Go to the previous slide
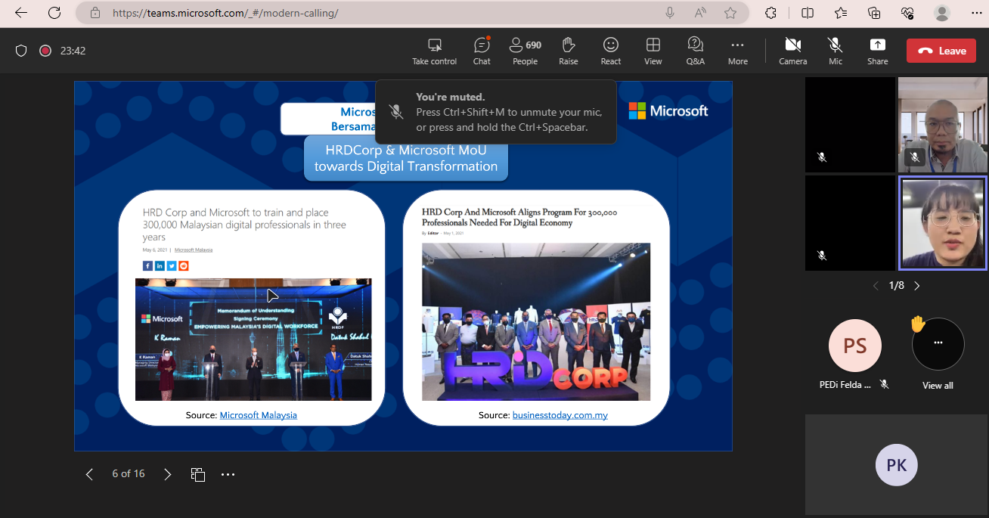 [89, 474]
